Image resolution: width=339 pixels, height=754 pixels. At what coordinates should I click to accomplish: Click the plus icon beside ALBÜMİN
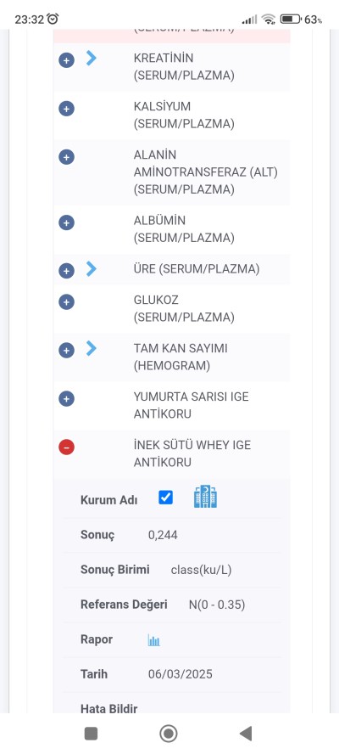tap(66, 222)
